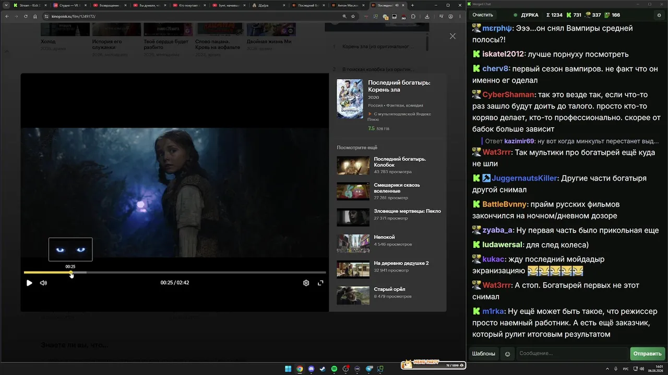
Task: Switch to the Stream – Kick browser tab
Action: (30, 5)
